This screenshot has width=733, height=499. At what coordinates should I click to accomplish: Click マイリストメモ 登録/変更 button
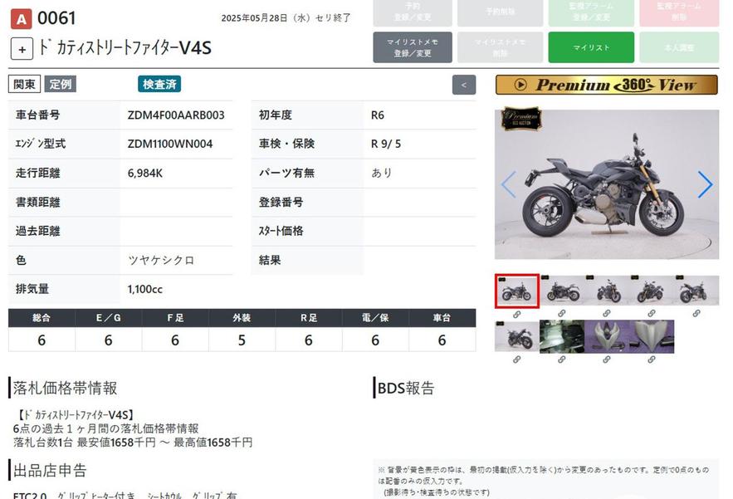point(413,47)
